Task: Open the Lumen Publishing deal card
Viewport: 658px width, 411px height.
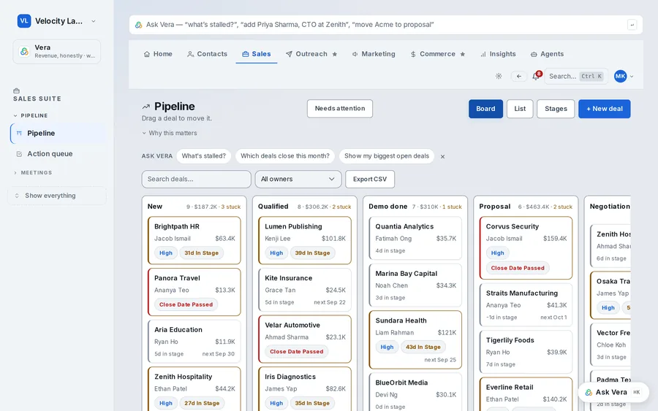Action: point(305,240)
